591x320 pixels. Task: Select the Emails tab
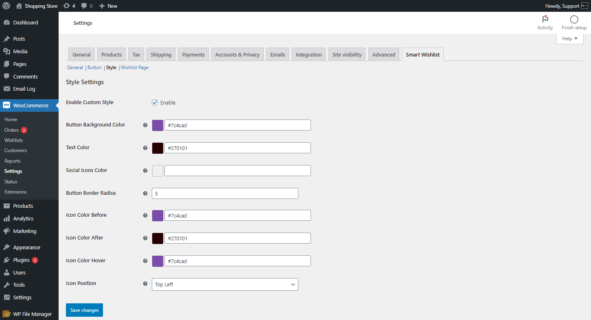278,54
